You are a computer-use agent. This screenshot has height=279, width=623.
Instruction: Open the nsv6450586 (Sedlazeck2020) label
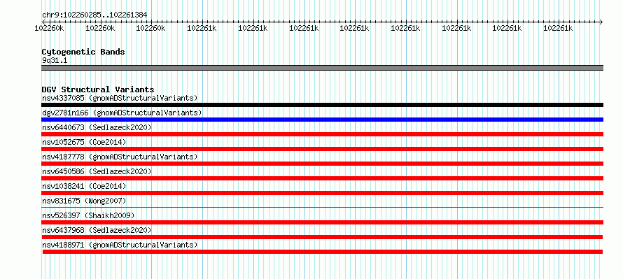click(x=97, y=171)
